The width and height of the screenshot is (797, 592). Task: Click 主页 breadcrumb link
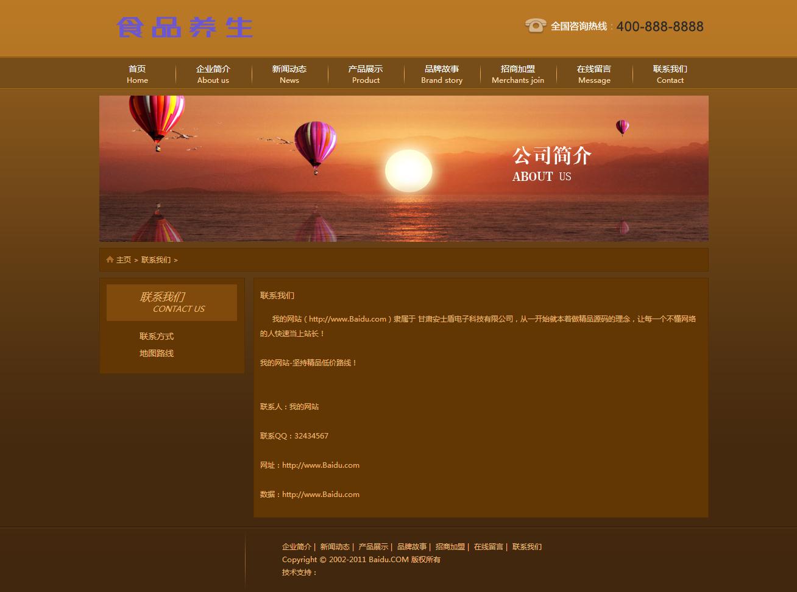coord(124,260)
